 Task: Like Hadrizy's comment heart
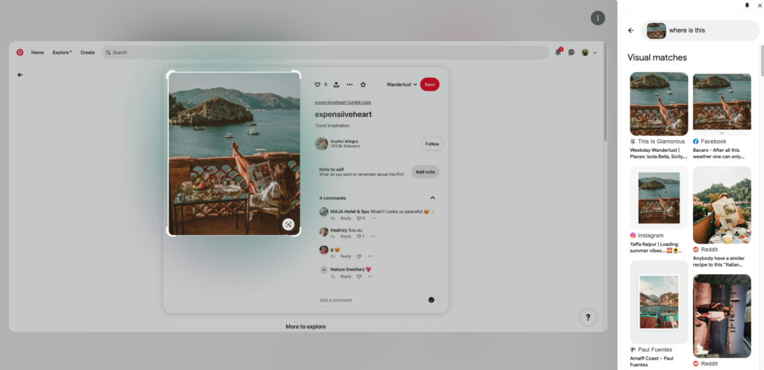359,236
